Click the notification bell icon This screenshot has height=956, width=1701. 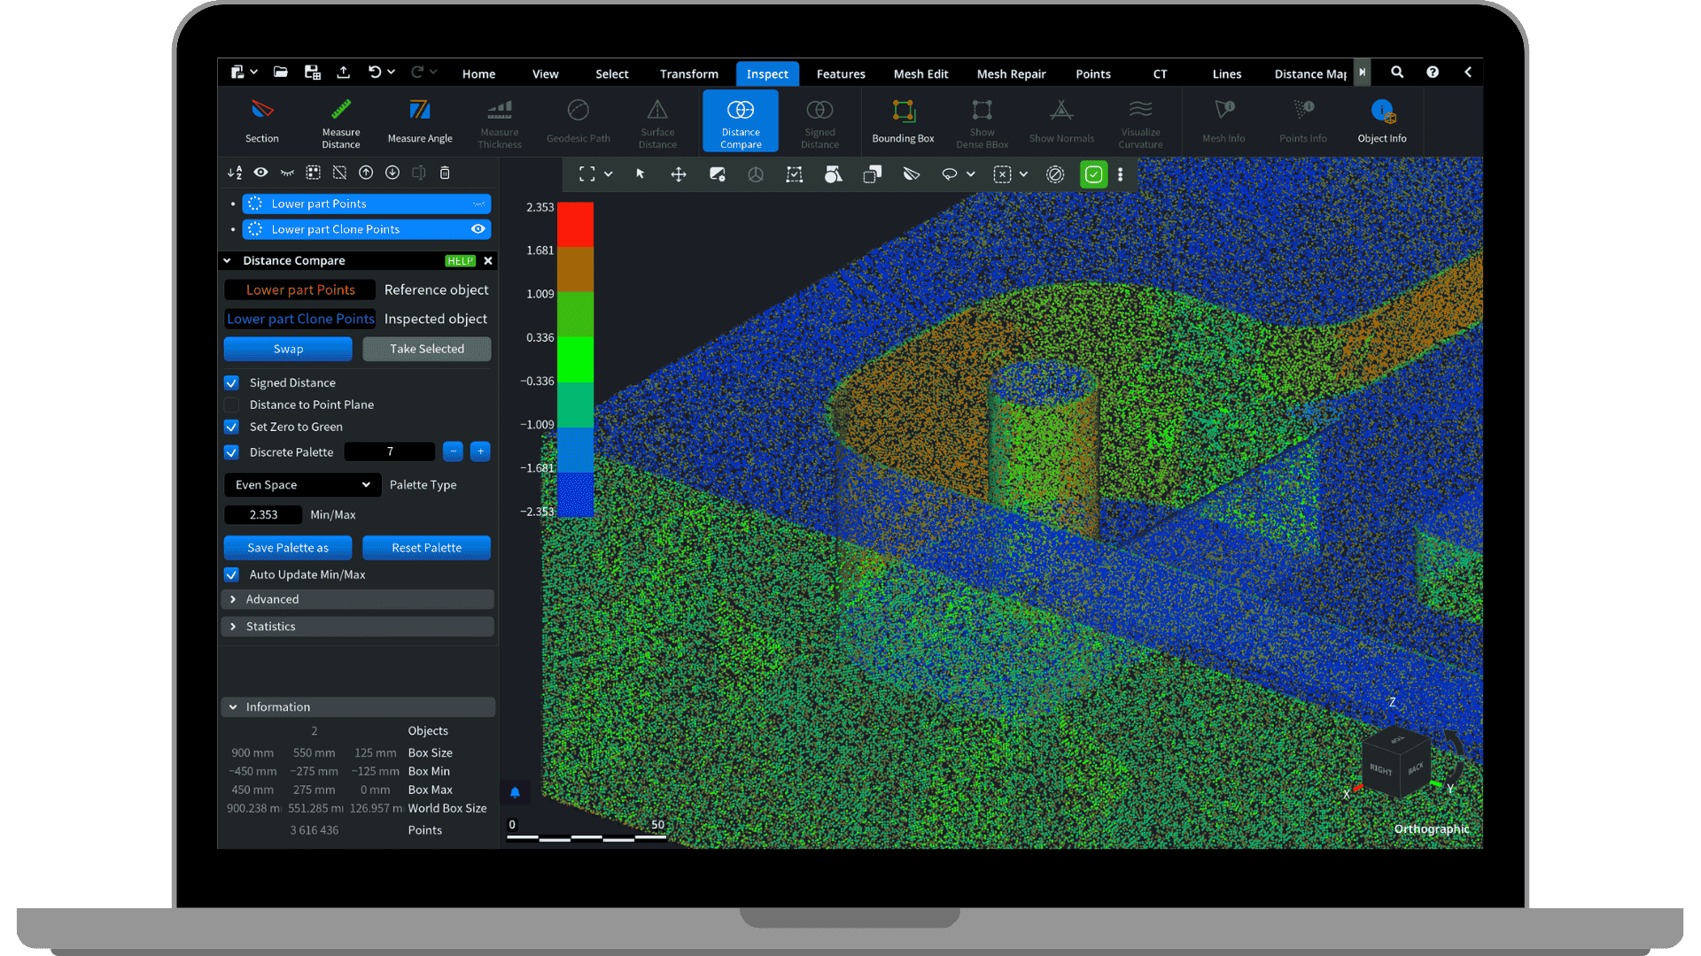(x=515, y=792)
